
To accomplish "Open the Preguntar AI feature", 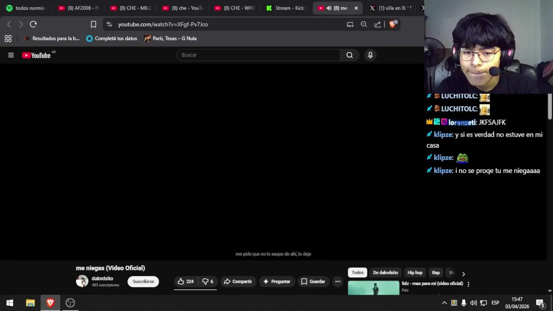I will tap(276, 282).
